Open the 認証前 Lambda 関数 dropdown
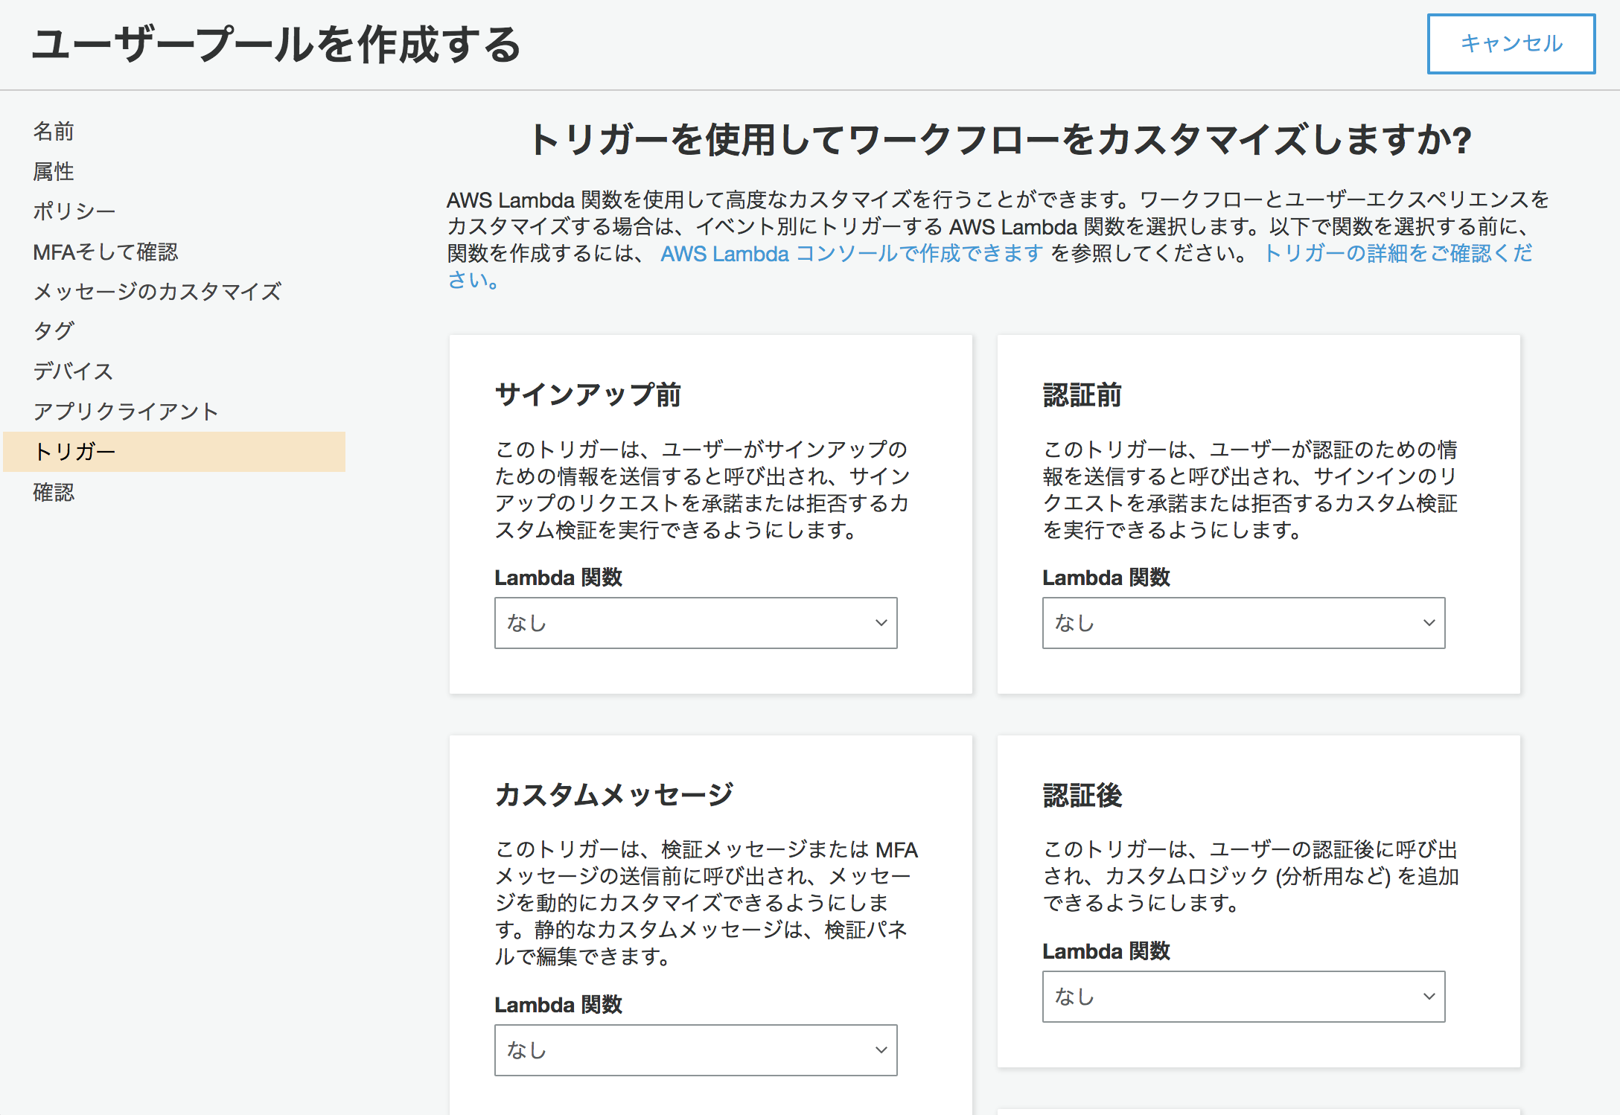The image size is (1620, 1115). 1242,624
